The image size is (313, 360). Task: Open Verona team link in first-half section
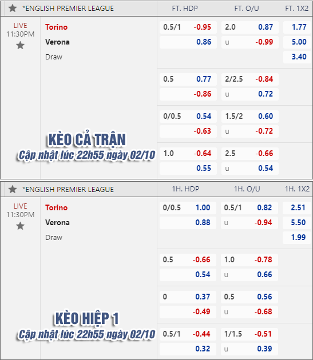coord(57,222)
